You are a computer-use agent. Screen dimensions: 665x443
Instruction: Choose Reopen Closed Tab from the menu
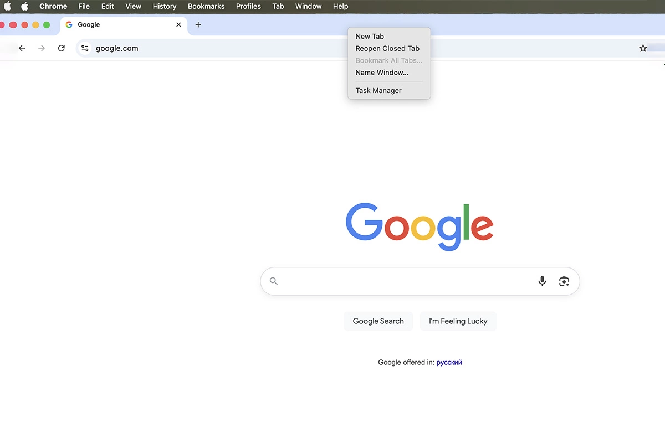387,48
